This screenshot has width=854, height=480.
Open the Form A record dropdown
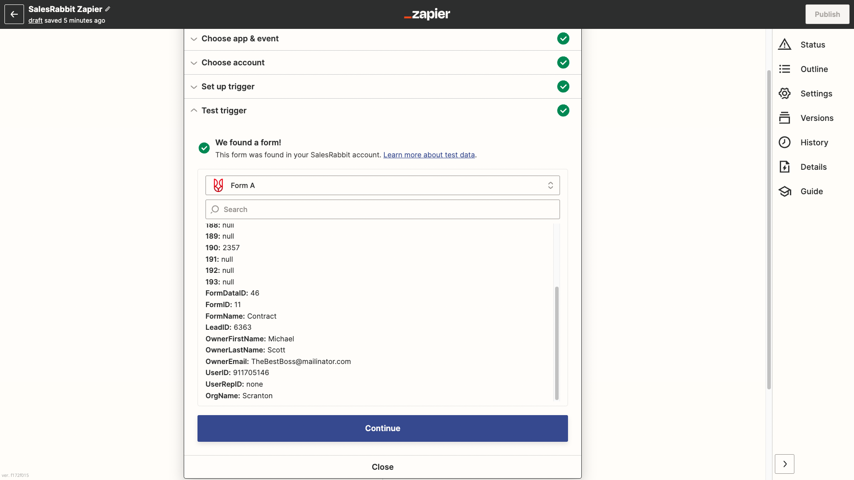[x=383, y=185]
